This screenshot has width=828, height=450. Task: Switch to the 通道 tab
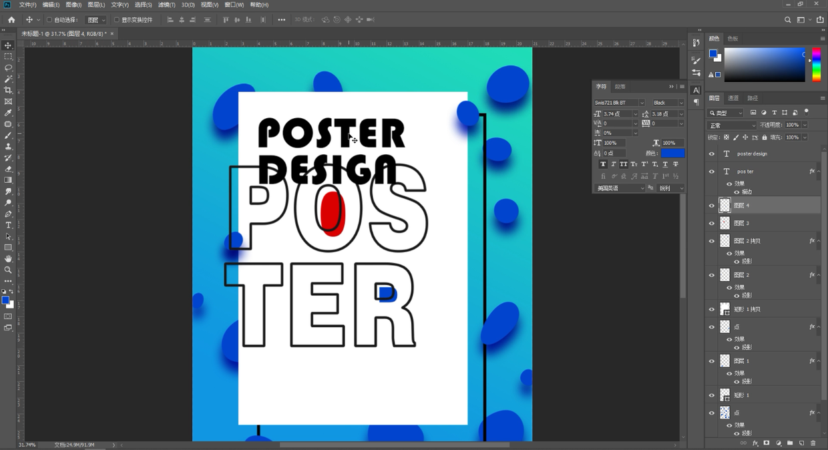click(x=733, y=98)
